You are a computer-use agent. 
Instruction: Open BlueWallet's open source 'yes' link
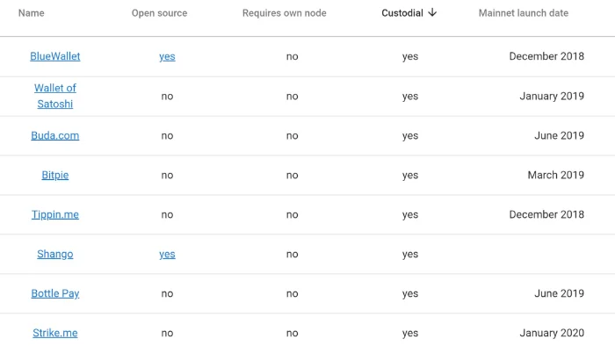[167, 57]
